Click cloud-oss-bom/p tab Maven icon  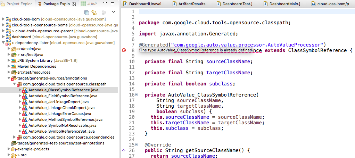coord(314,4)
